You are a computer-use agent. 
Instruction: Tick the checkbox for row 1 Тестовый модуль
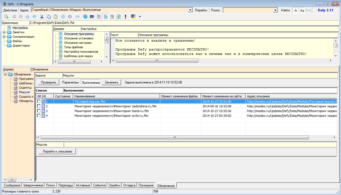[39, 102]
